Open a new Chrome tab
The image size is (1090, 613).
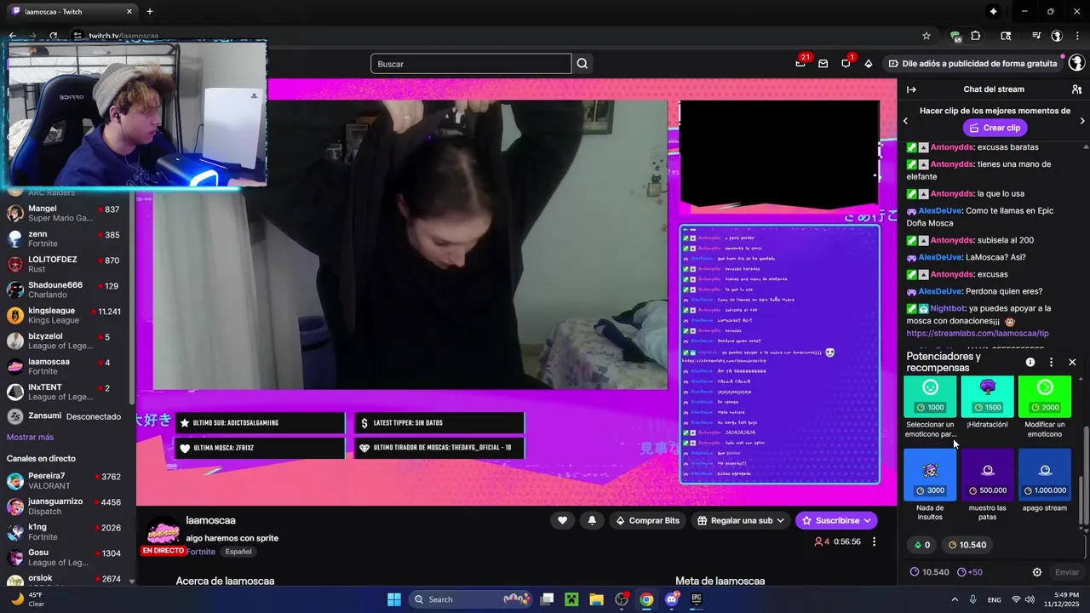150,12
